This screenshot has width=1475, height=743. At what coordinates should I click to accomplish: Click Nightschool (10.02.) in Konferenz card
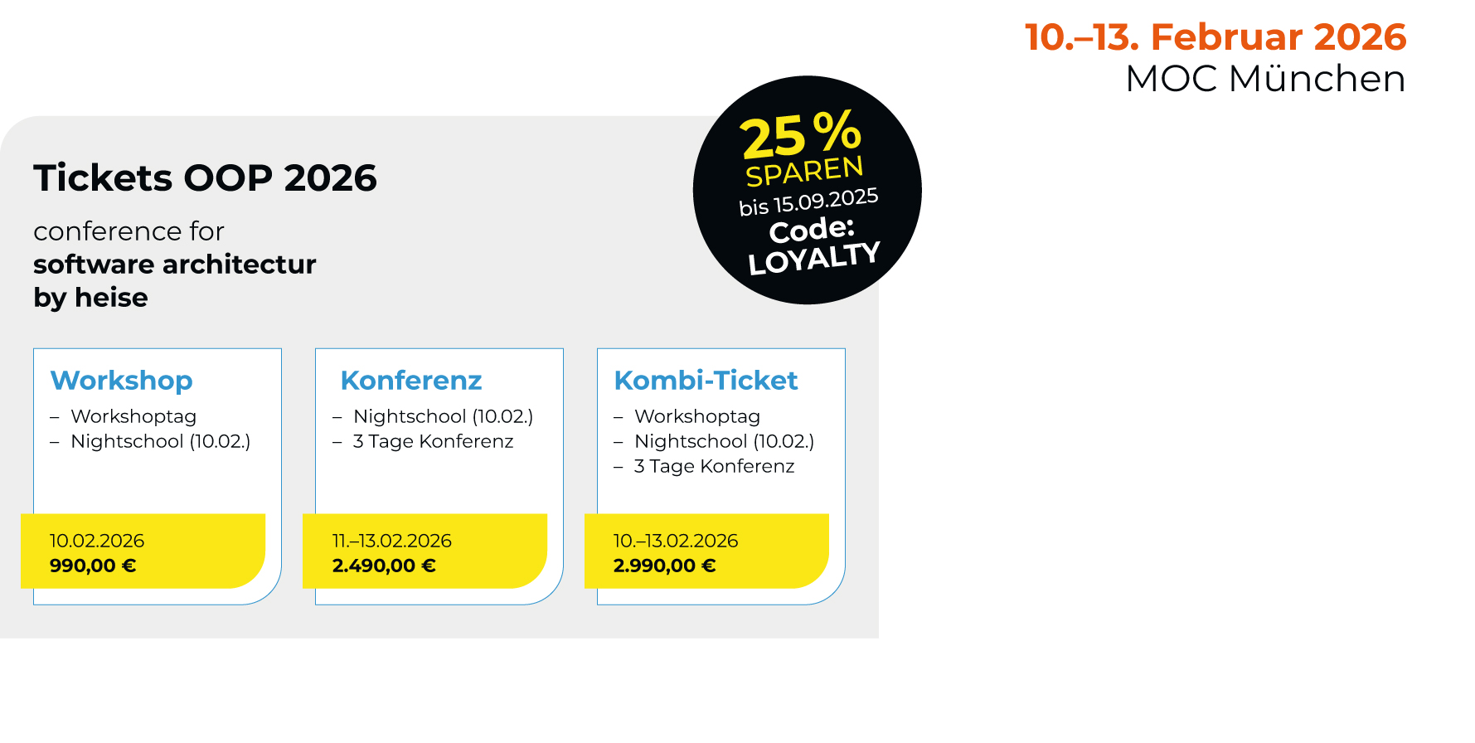tap(443, 416)
